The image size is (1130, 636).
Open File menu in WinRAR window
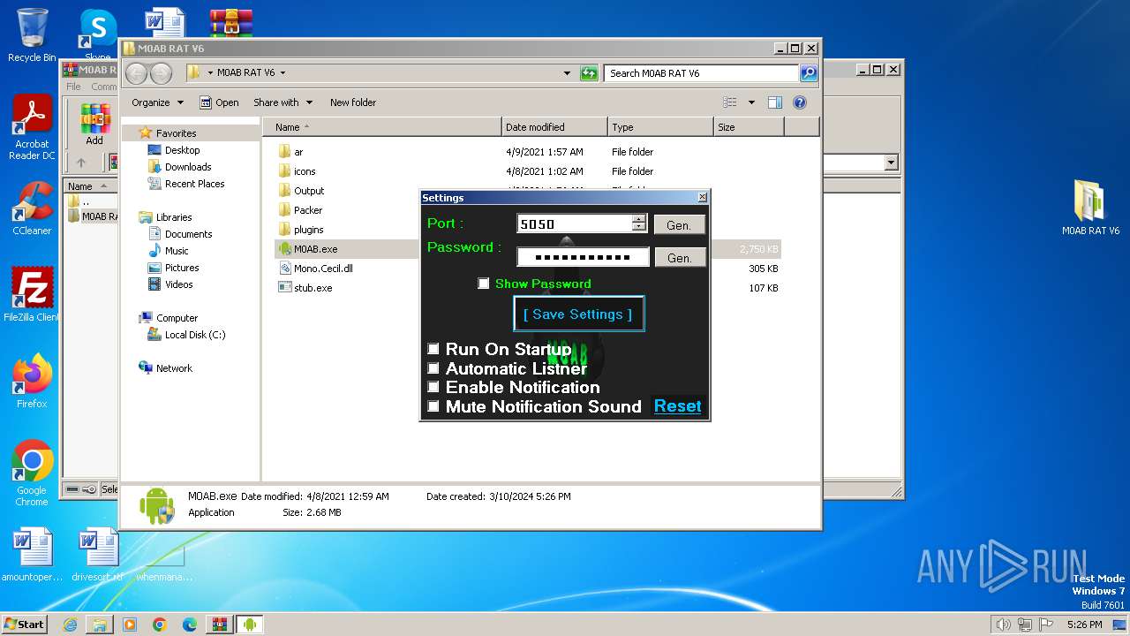pyautogui.click(x=73, y=87)
